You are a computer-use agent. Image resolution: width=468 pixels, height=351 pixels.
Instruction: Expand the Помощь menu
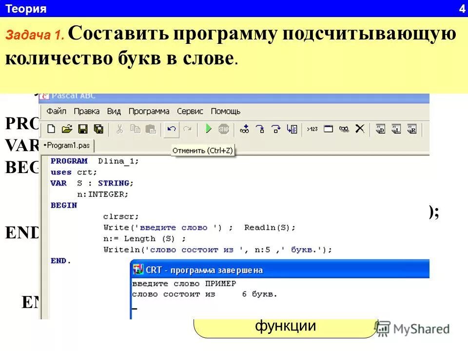[x=226, y=111]
